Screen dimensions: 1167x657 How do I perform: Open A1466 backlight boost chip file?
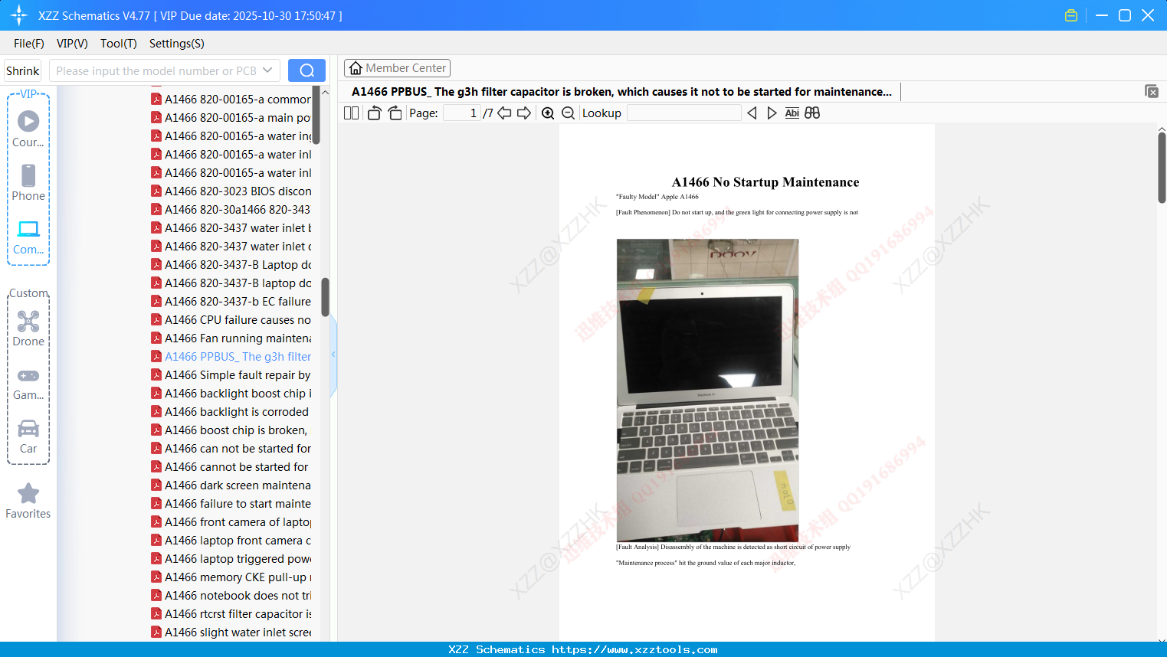tap(231, 394)
